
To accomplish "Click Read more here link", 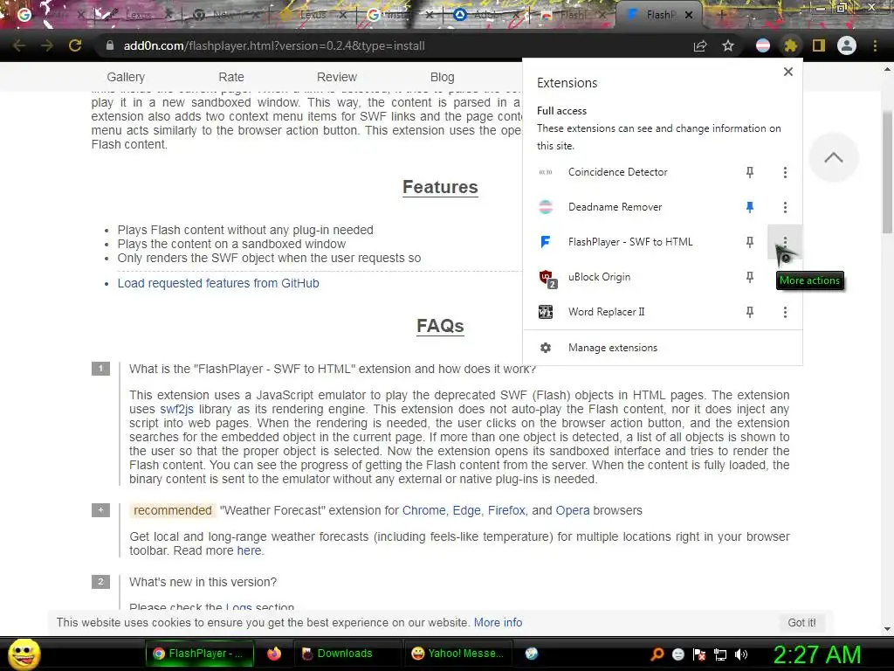I will coord(249,551).
